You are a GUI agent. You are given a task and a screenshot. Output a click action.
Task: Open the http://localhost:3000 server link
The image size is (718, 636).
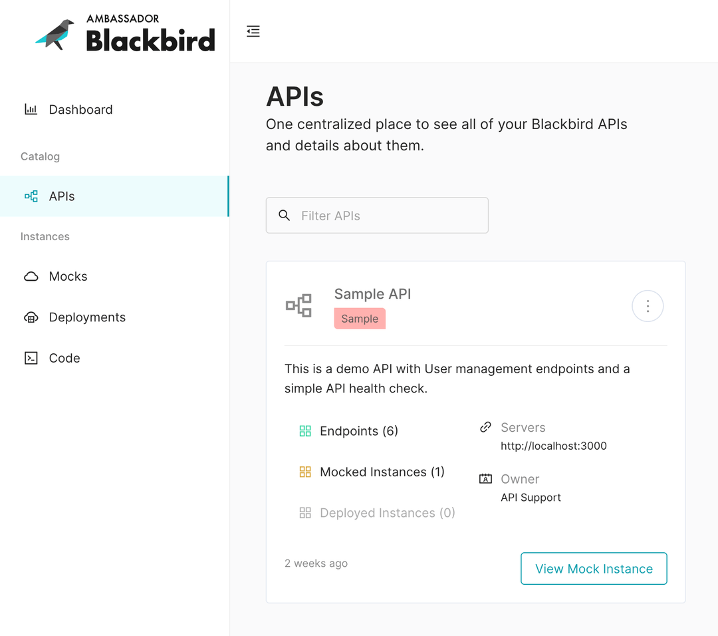pos(553,446)
